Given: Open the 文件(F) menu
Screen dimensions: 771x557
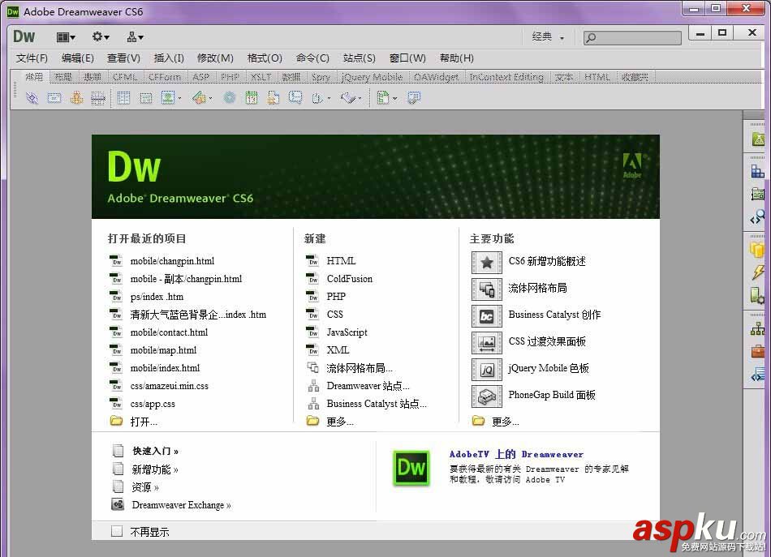Looking at the screenshot, I should coord(32,58).
